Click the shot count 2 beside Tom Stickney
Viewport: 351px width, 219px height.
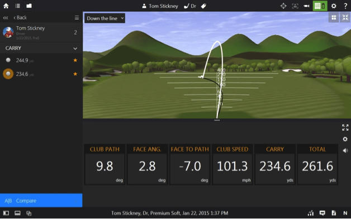pyautogui.click(x=75, y=32)
